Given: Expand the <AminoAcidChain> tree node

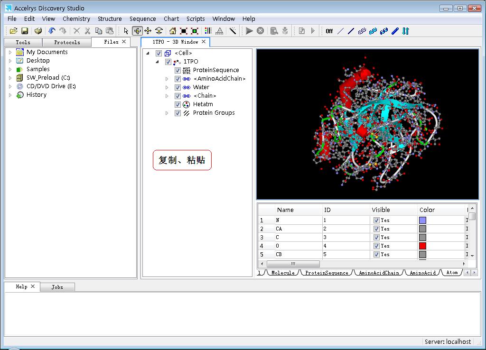Looking at the screenshot, I should 167,79.
